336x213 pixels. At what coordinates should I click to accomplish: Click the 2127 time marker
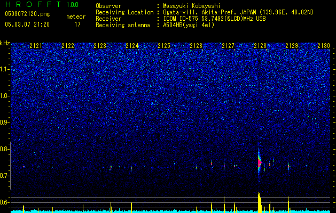[x=228, y=46]
